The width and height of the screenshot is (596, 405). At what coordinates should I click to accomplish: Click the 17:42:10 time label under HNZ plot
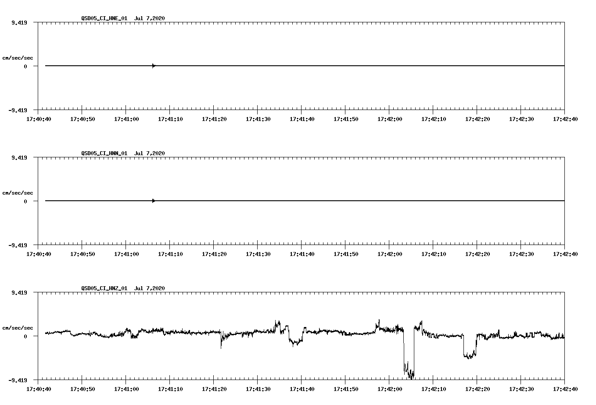coord(434,389)
